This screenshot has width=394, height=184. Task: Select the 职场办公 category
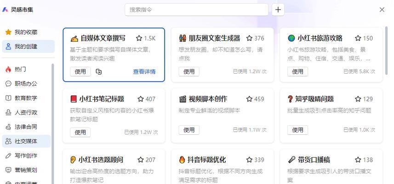point(26,84)
